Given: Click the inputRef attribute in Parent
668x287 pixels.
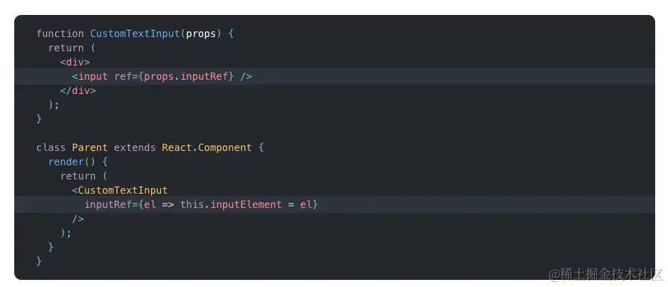Looking at the screenshot, I should [108, 205].
